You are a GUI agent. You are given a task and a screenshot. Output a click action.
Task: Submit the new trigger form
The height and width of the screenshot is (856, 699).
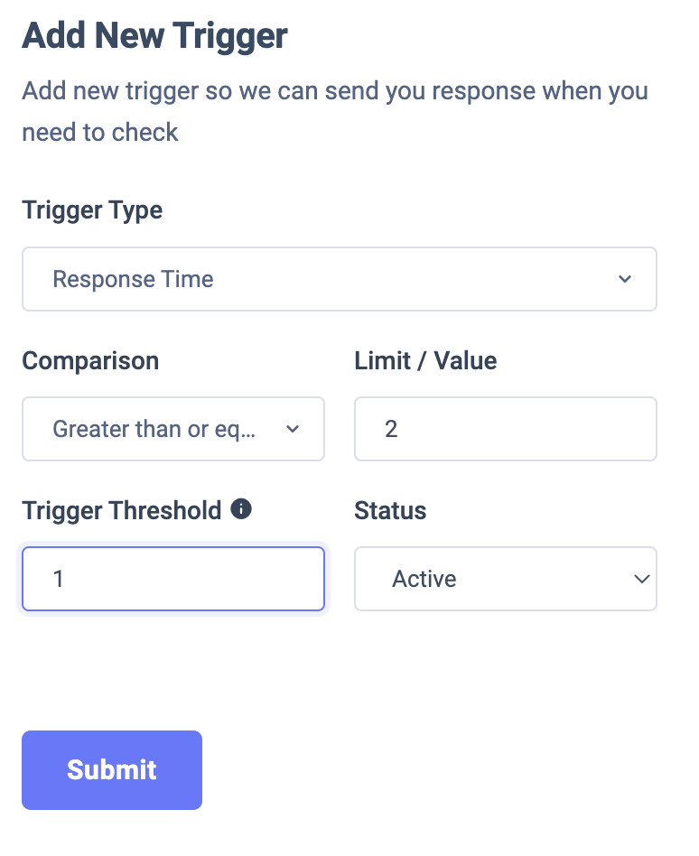coord(112,769)
